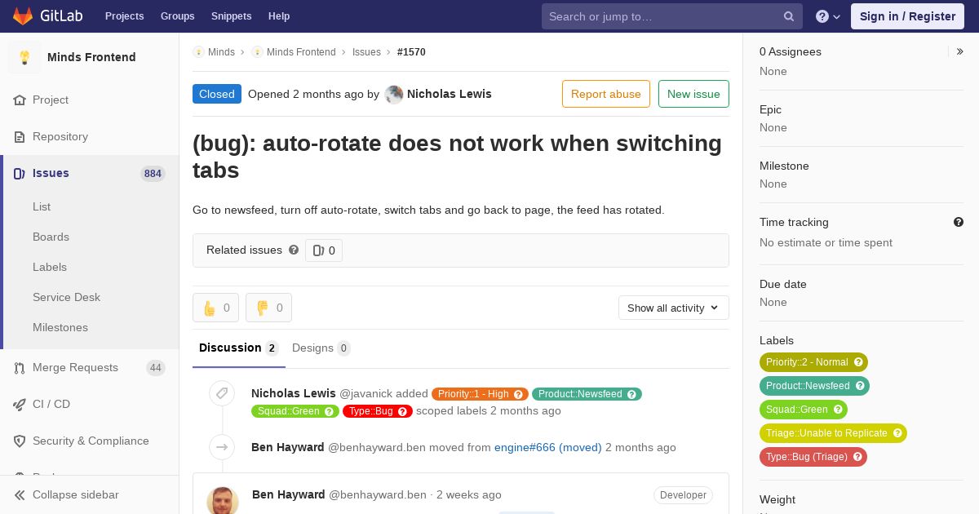Click the Collapse sidebar double-chevron icon
Image resolution: width=979 pixels, height=514 pixels.
[20, 494]
